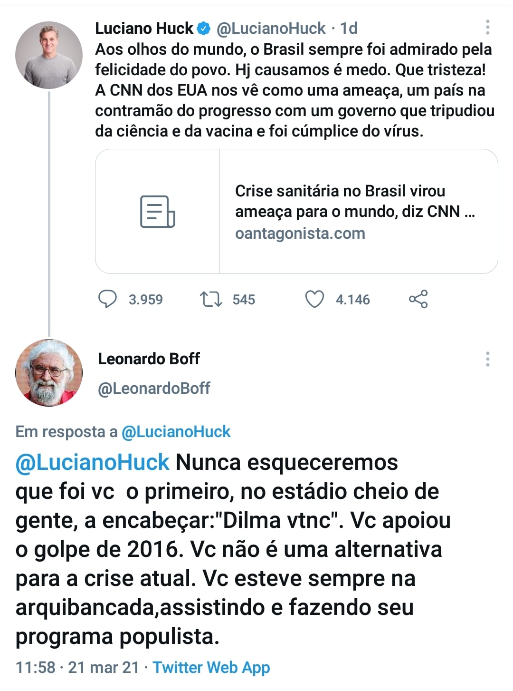Click the 1d timestamp on Huck's tweet
Viewport: 513px width, 691px height.
point(349,29)
